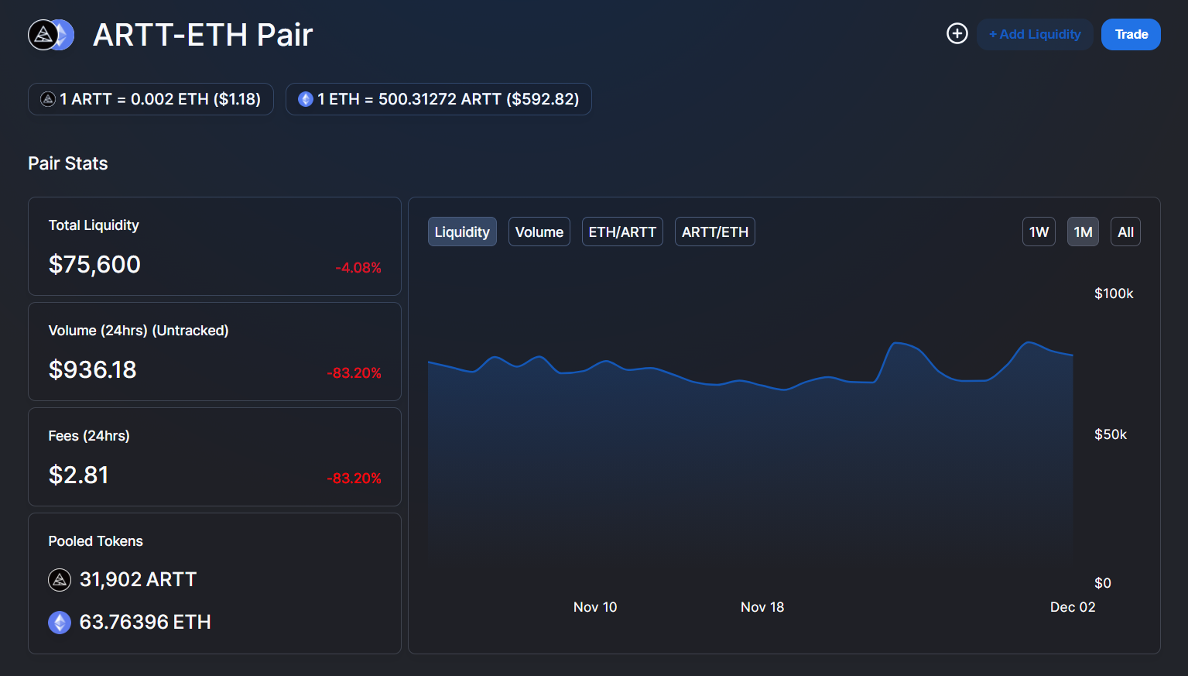Click the ETH icon in price pill
Screen dimensions: 1188x676
(306, 99)
